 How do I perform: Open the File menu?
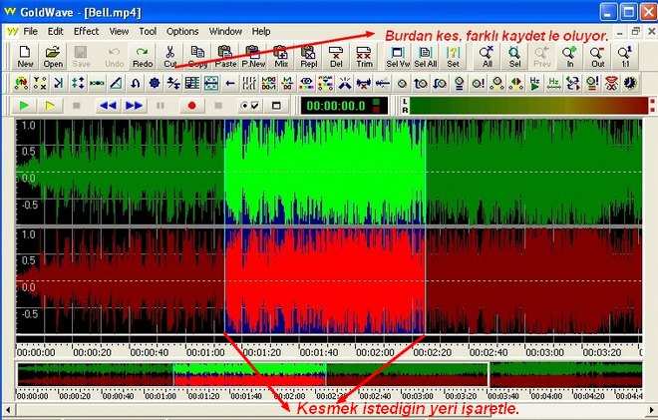click(30, 32)
